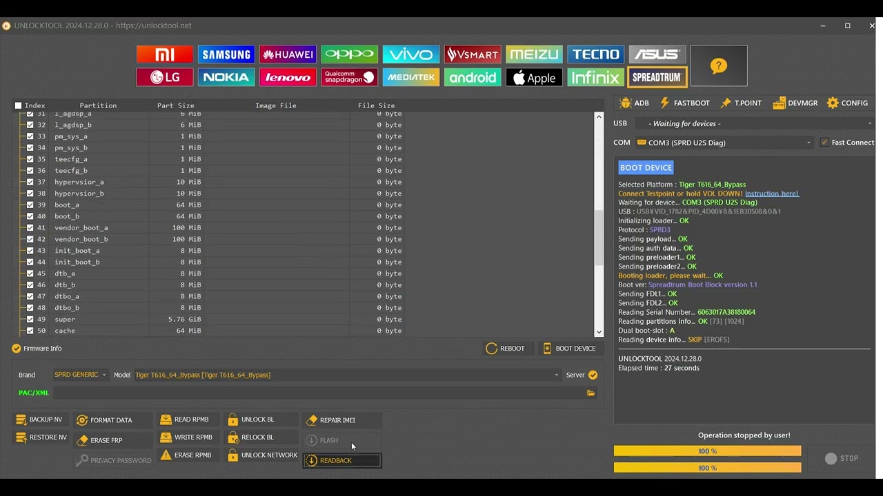This screenshot has height=496, width=883.
Task: Select the ASUS brand logo
Action: 657,54
